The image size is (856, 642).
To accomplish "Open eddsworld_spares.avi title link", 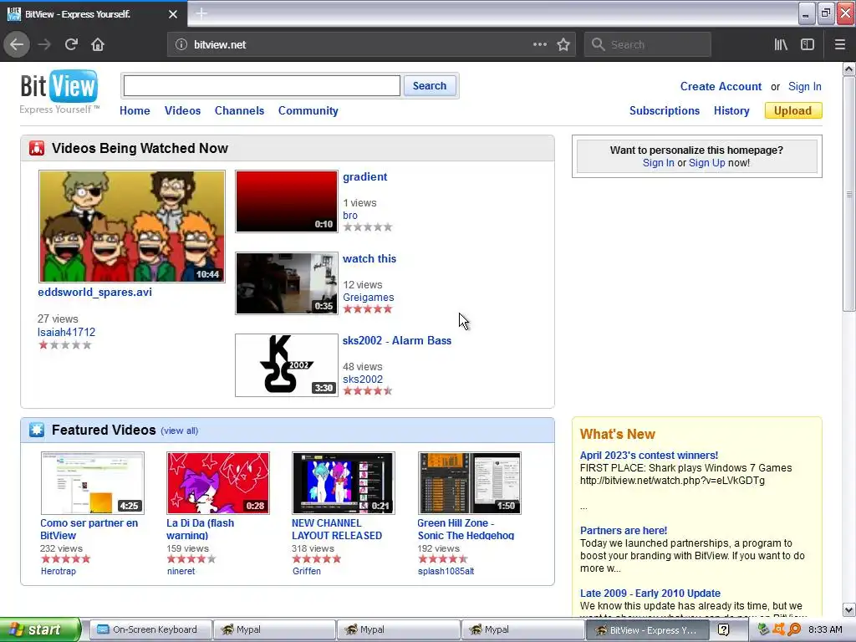I will point(95,292).
